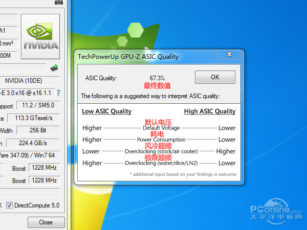Select the 67.3% ASIC Quality value
Viewport: 307px width, 230px height.
tap(157, 78)
